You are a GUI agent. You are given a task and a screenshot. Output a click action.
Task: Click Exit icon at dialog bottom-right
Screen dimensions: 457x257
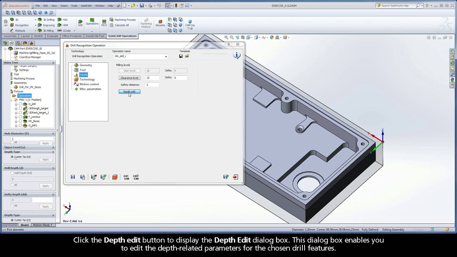[236, 177]
